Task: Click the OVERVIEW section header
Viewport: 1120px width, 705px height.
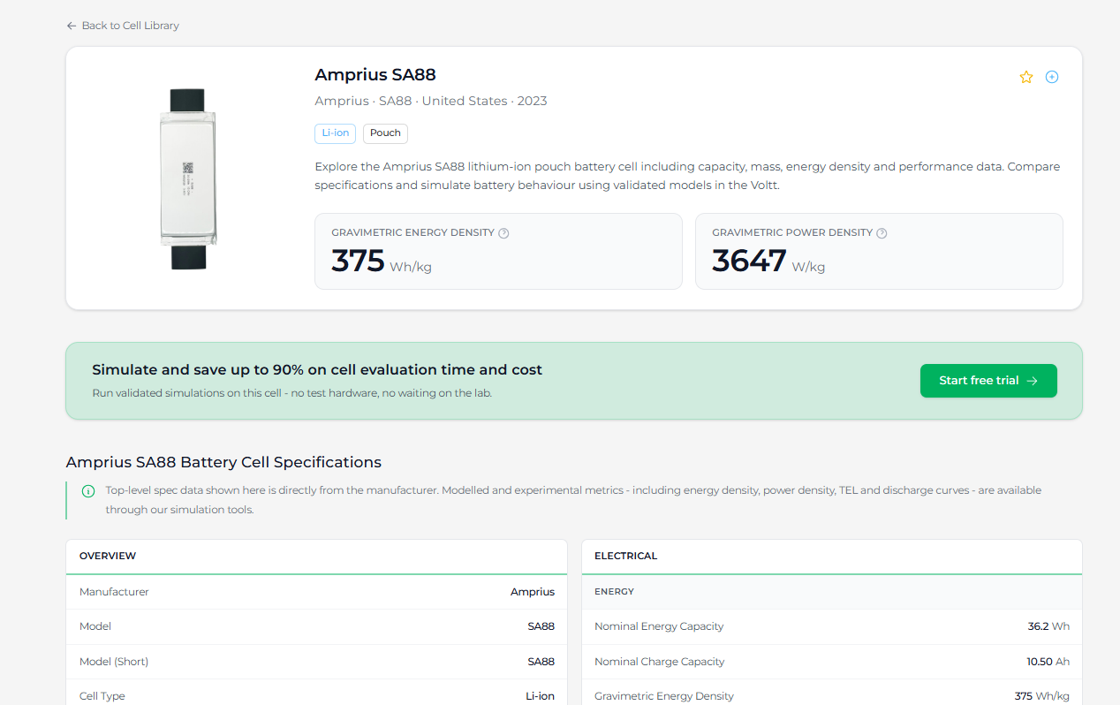Action: point(108,557)
